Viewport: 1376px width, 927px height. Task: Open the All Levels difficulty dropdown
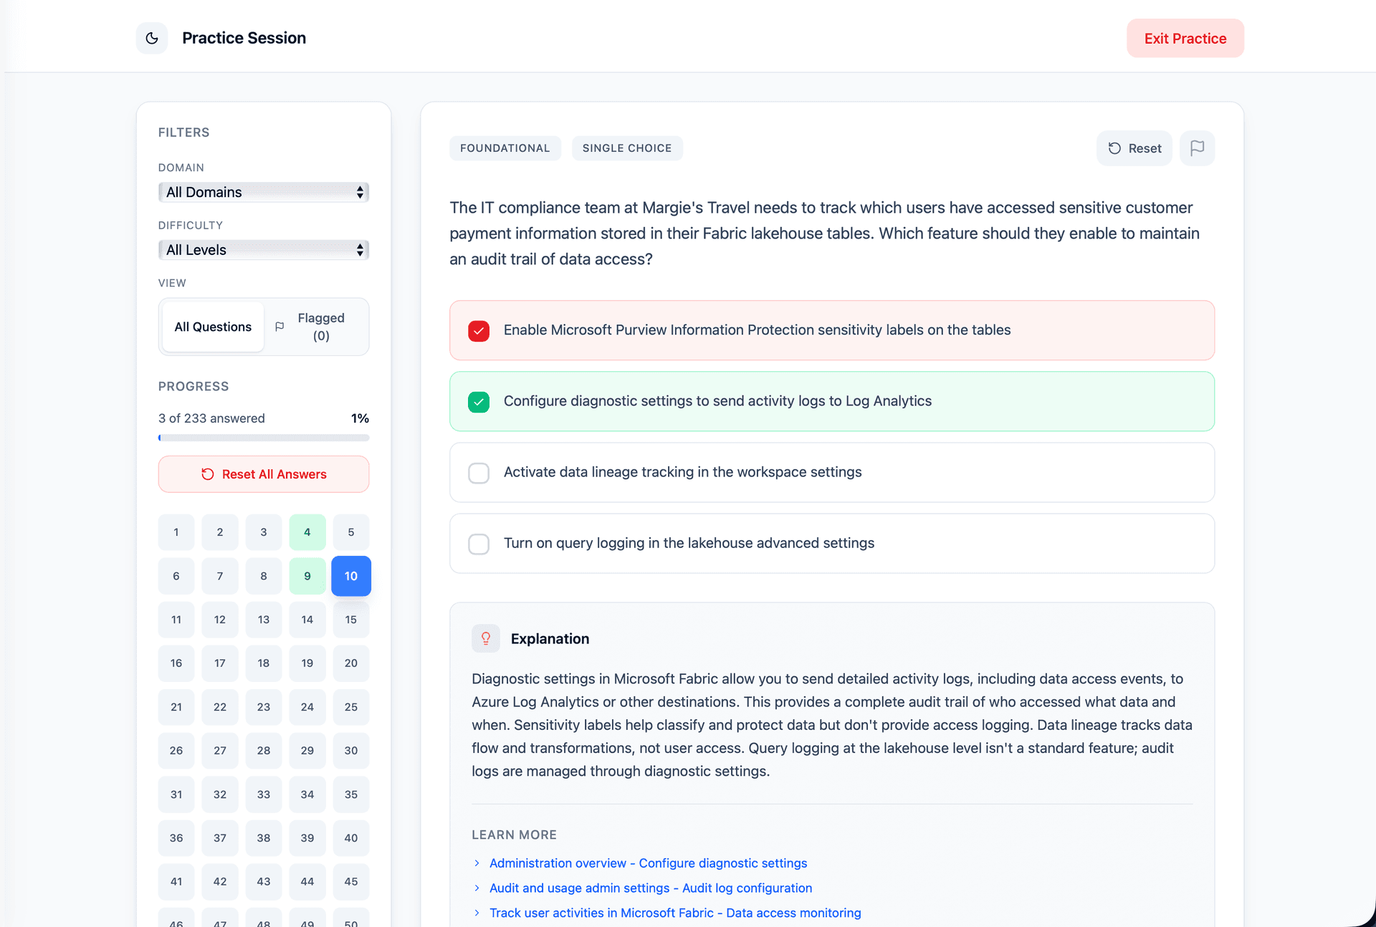[x=264, y=250]
